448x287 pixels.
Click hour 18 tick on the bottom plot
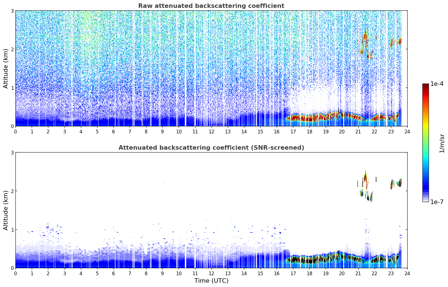[309, 273]
